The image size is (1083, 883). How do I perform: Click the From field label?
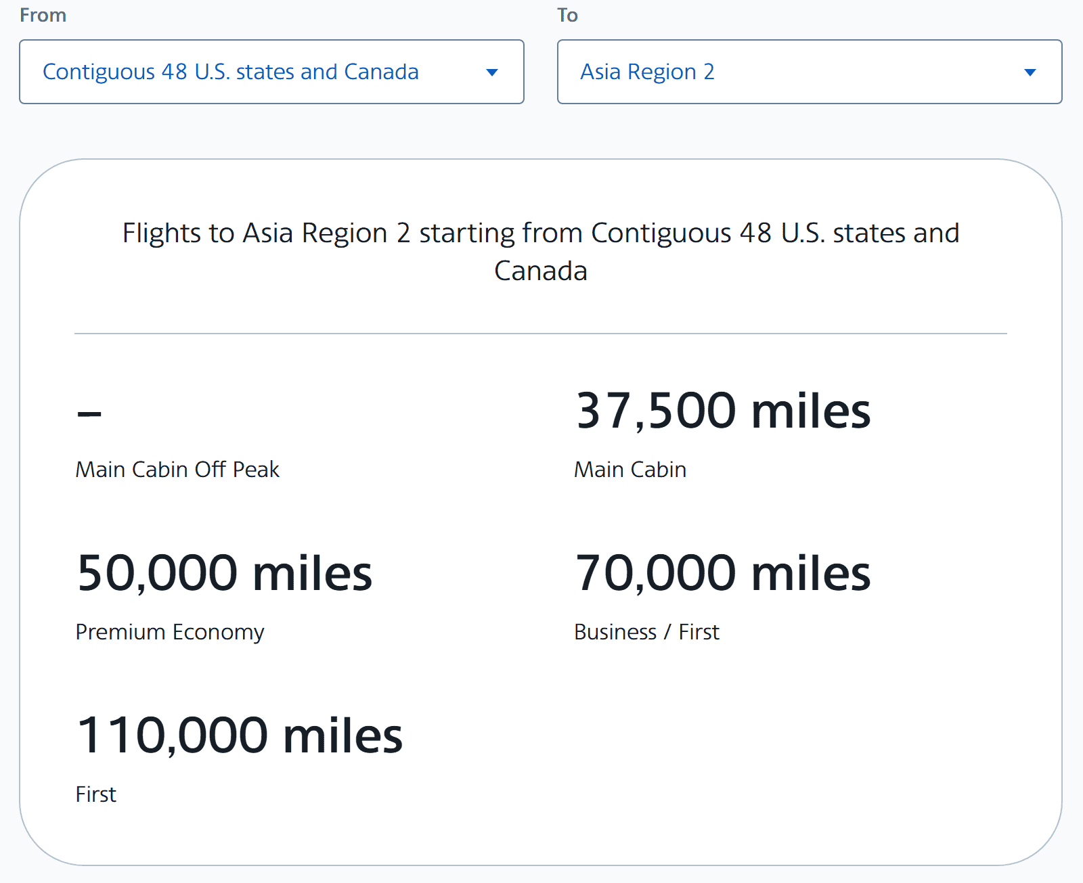43,14
